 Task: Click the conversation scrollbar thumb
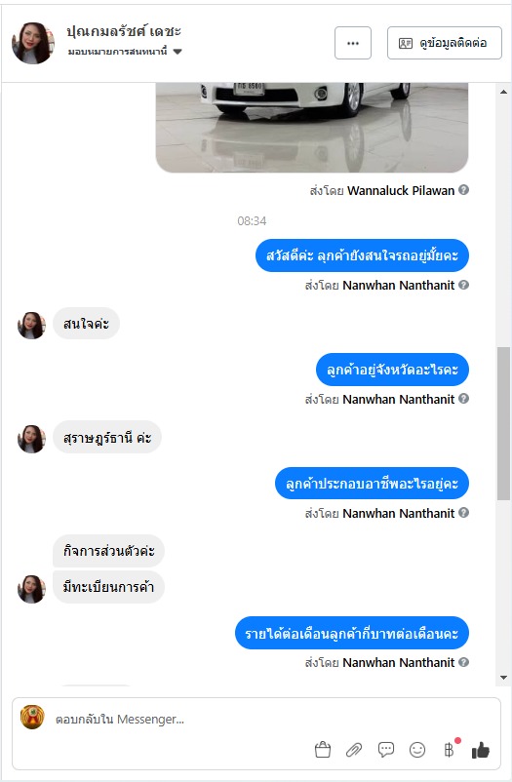[x=503, y=423]
